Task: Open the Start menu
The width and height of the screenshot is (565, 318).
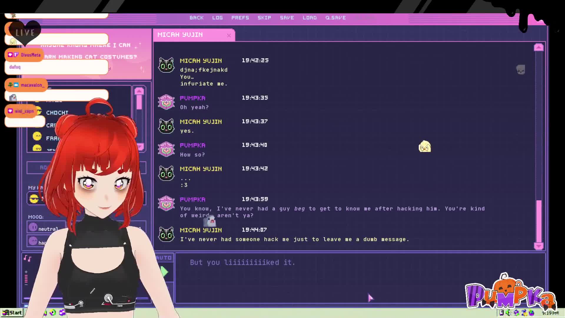Action: pos(12,313)
